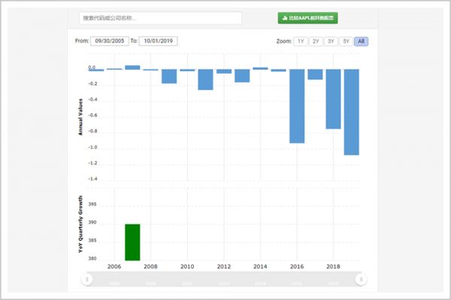Click the stock code search field
This screenshot has width=451, height=300.
pos(161,18)
